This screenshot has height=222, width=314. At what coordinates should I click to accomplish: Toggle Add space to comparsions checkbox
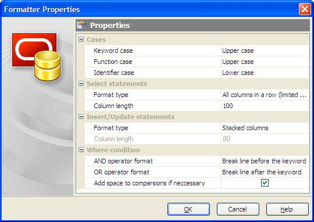pos(265,182)
